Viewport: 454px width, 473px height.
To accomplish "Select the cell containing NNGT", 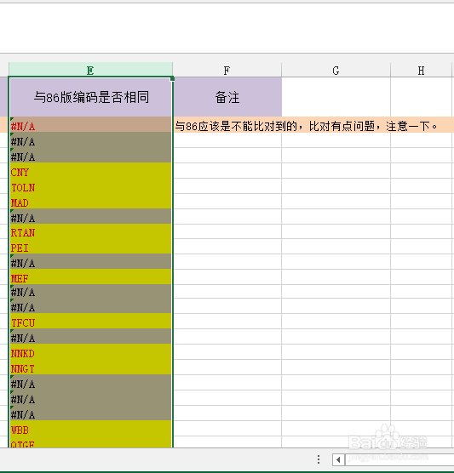I will pos(90,368).
